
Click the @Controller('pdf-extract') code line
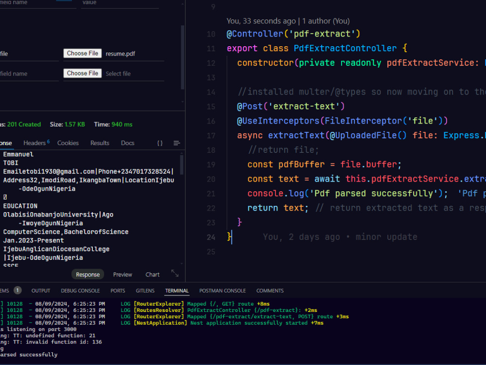pos(293,34)
